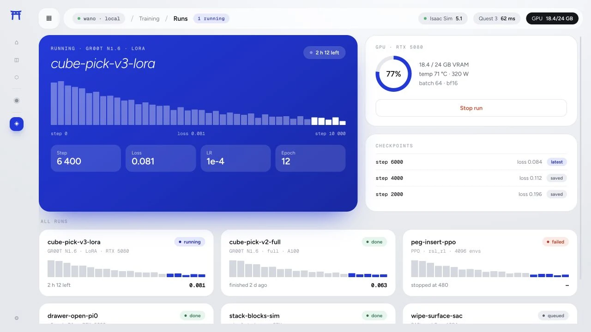Viewport: 591px width, 332px height.
Task: Open settings gear at the sidebar bottom
Action: [17, 318]
